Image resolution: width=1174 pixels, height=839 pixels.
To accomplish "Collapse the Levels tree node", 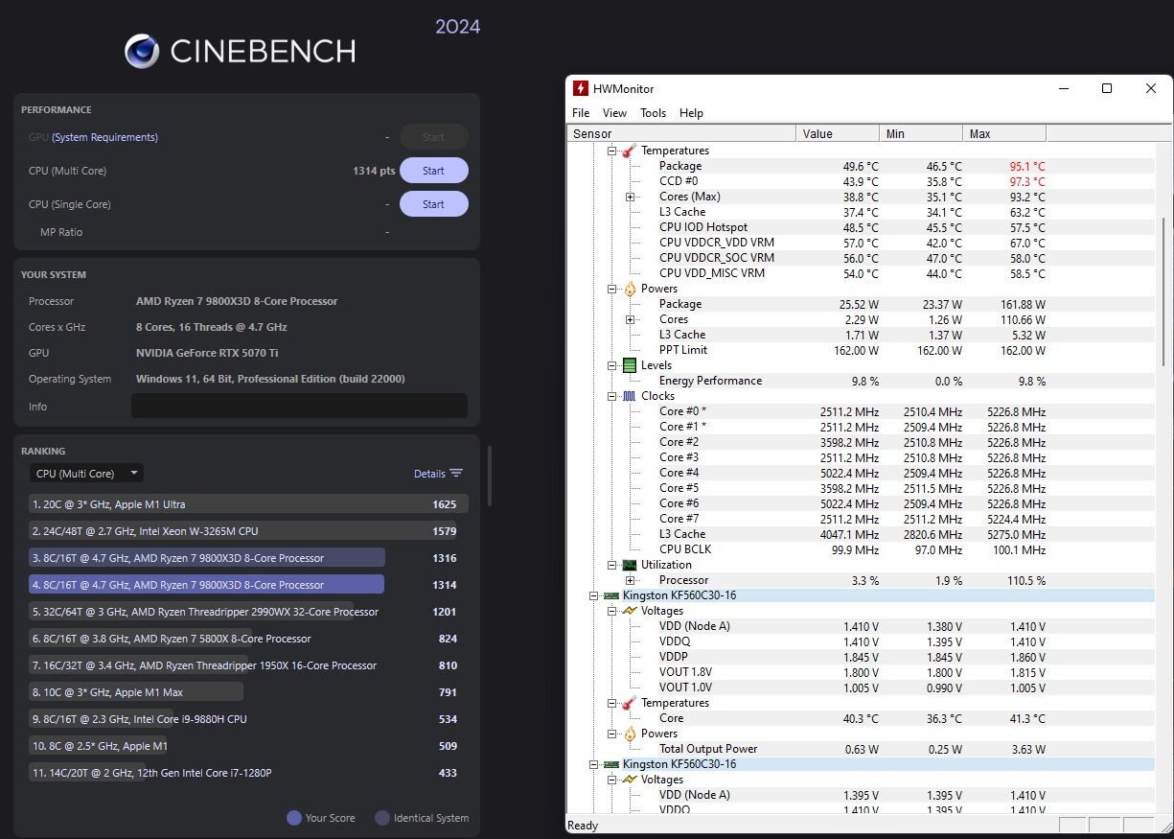I will coord(612,365).
